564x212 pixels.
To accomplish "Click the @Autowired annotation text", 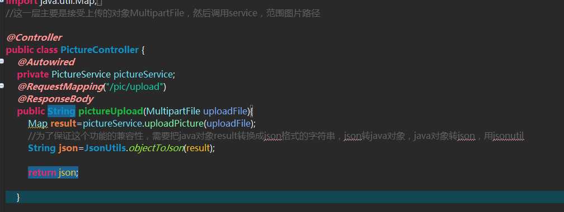I will (x=46, y=62).
